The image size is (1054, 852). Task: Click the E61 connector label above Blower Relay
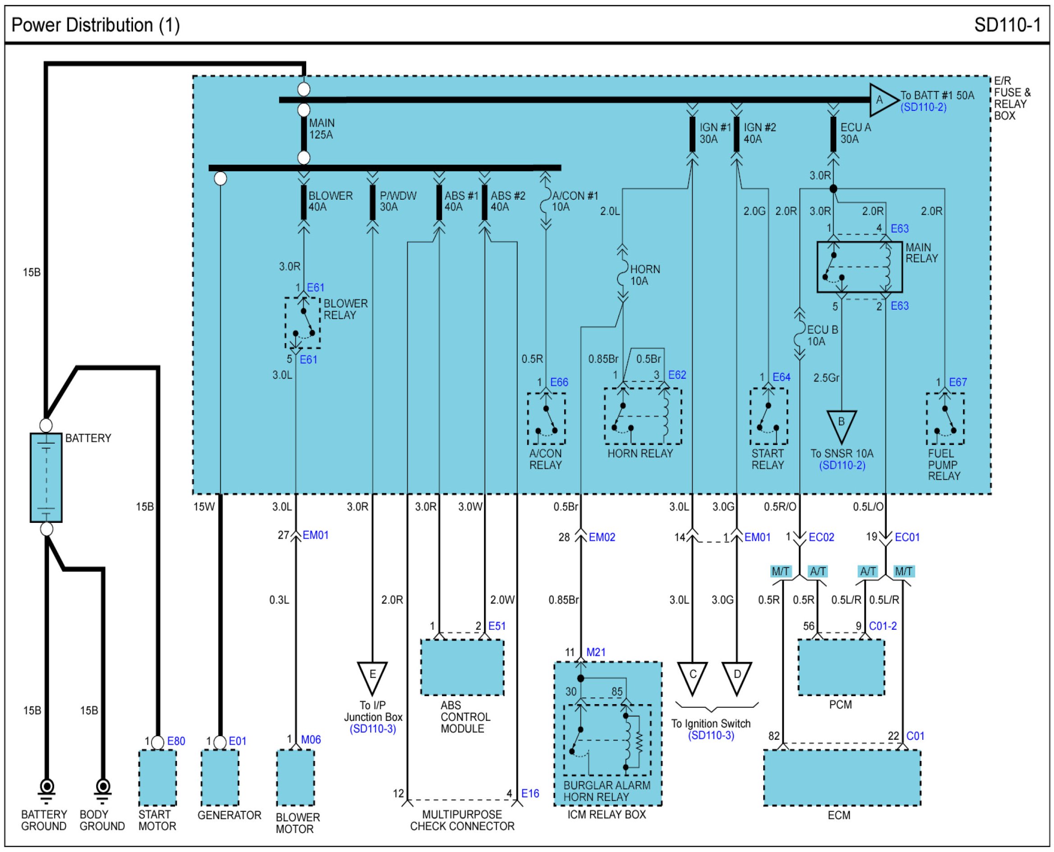[316, 288]
